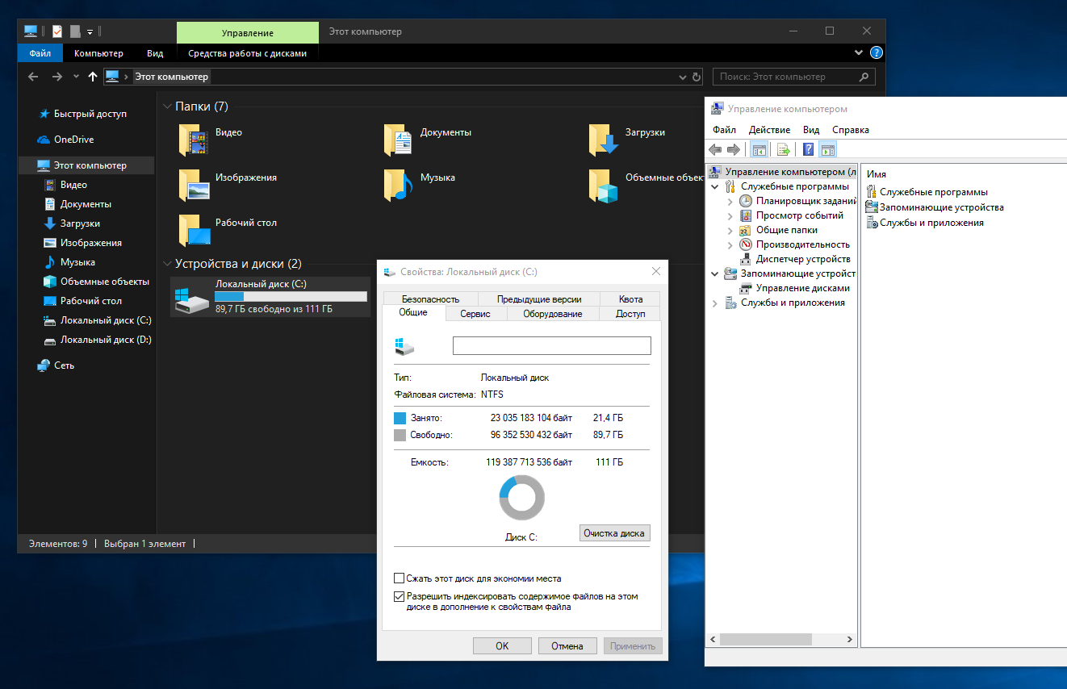Open the Quick Access Toolbar customize dropdown
1067x689 pixels.
point(90,31)
